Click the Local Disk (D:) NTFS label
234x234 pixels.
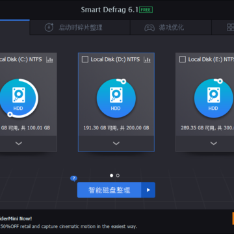click(115, 59)
